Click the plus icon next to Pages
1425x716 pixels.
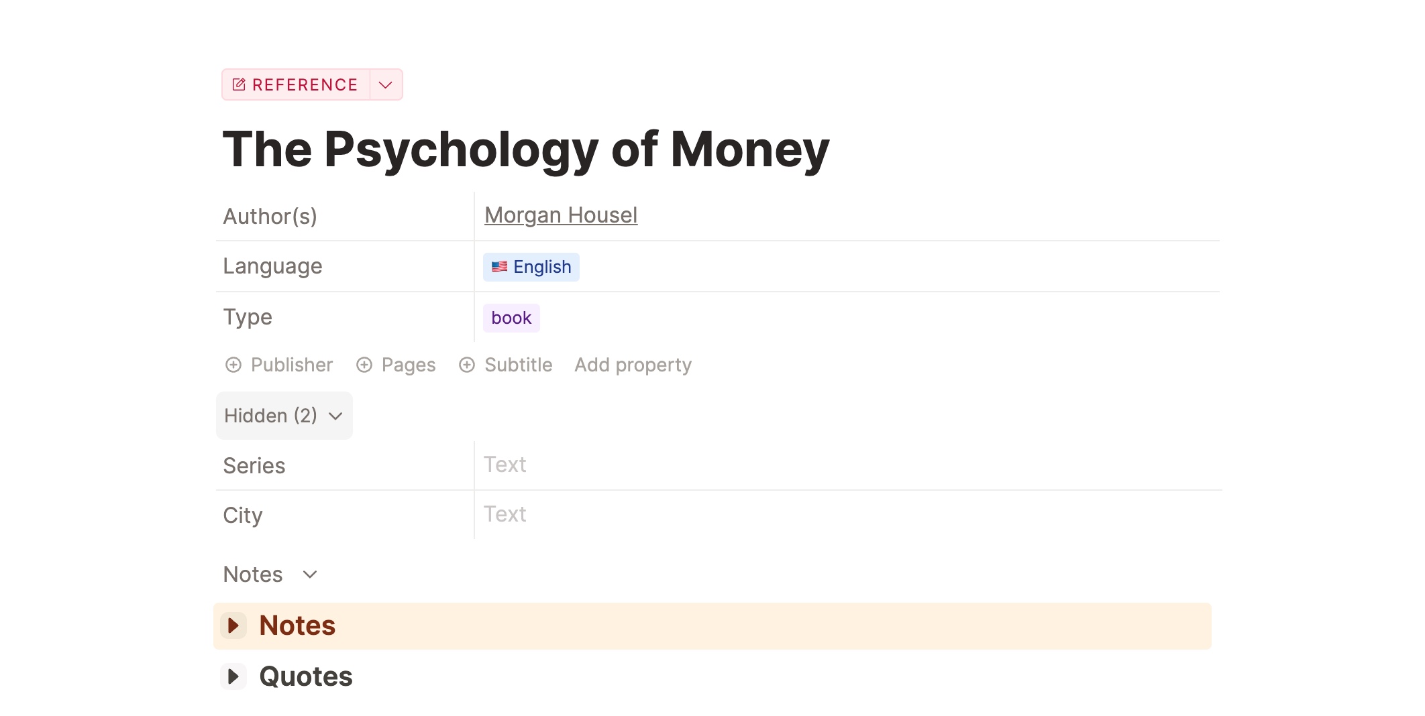364,365
